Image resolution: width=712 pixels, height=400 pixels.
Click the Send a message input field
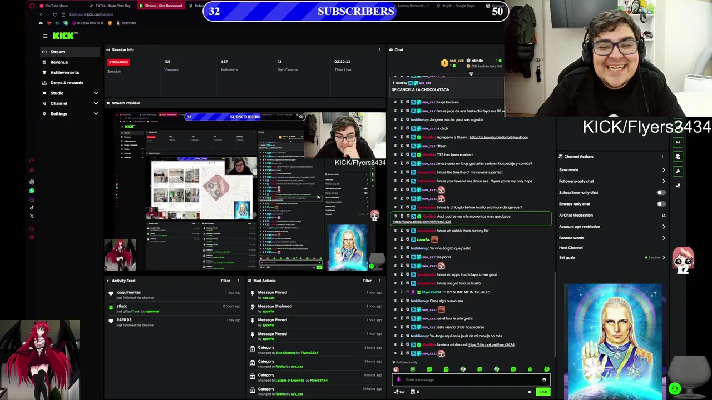tap(472, 380)
